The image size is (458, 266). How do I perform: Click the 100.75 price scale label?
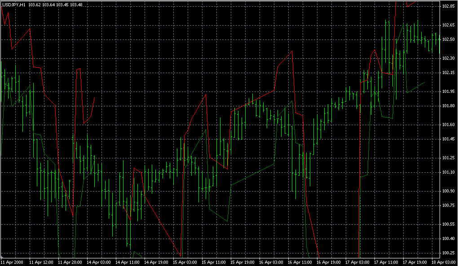tap(449, 205)
